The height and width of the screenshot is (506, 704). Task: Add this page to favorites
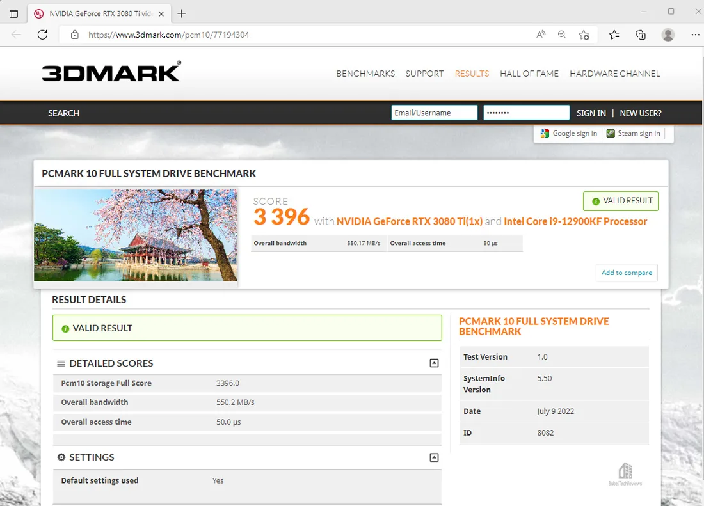point(584,35)
